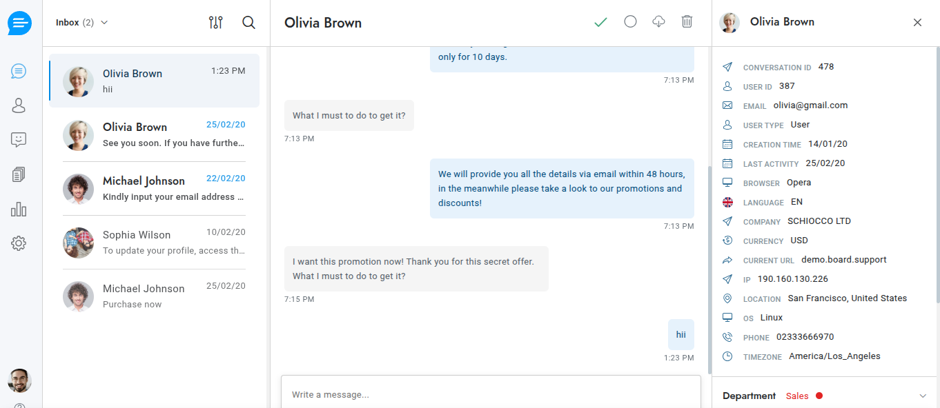Mark conversation as unread with circle icon

(x=630, y=21)
